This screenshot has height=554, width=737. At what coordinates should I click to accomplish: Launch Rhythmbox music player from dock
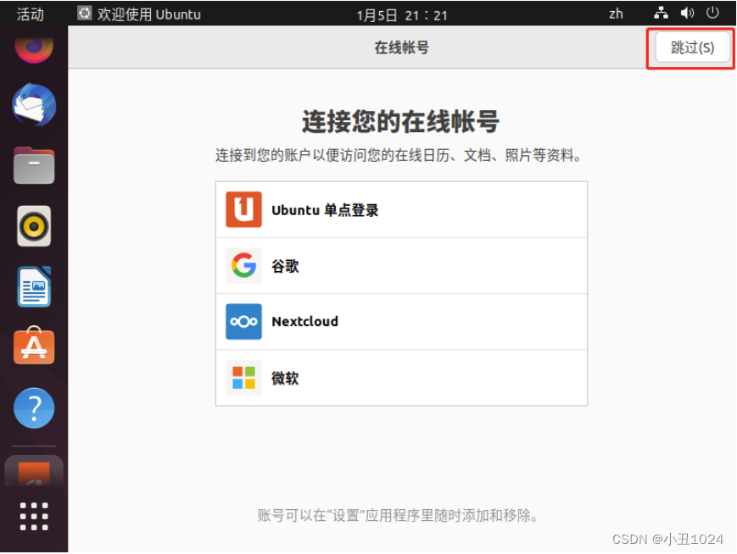(34, 226)
